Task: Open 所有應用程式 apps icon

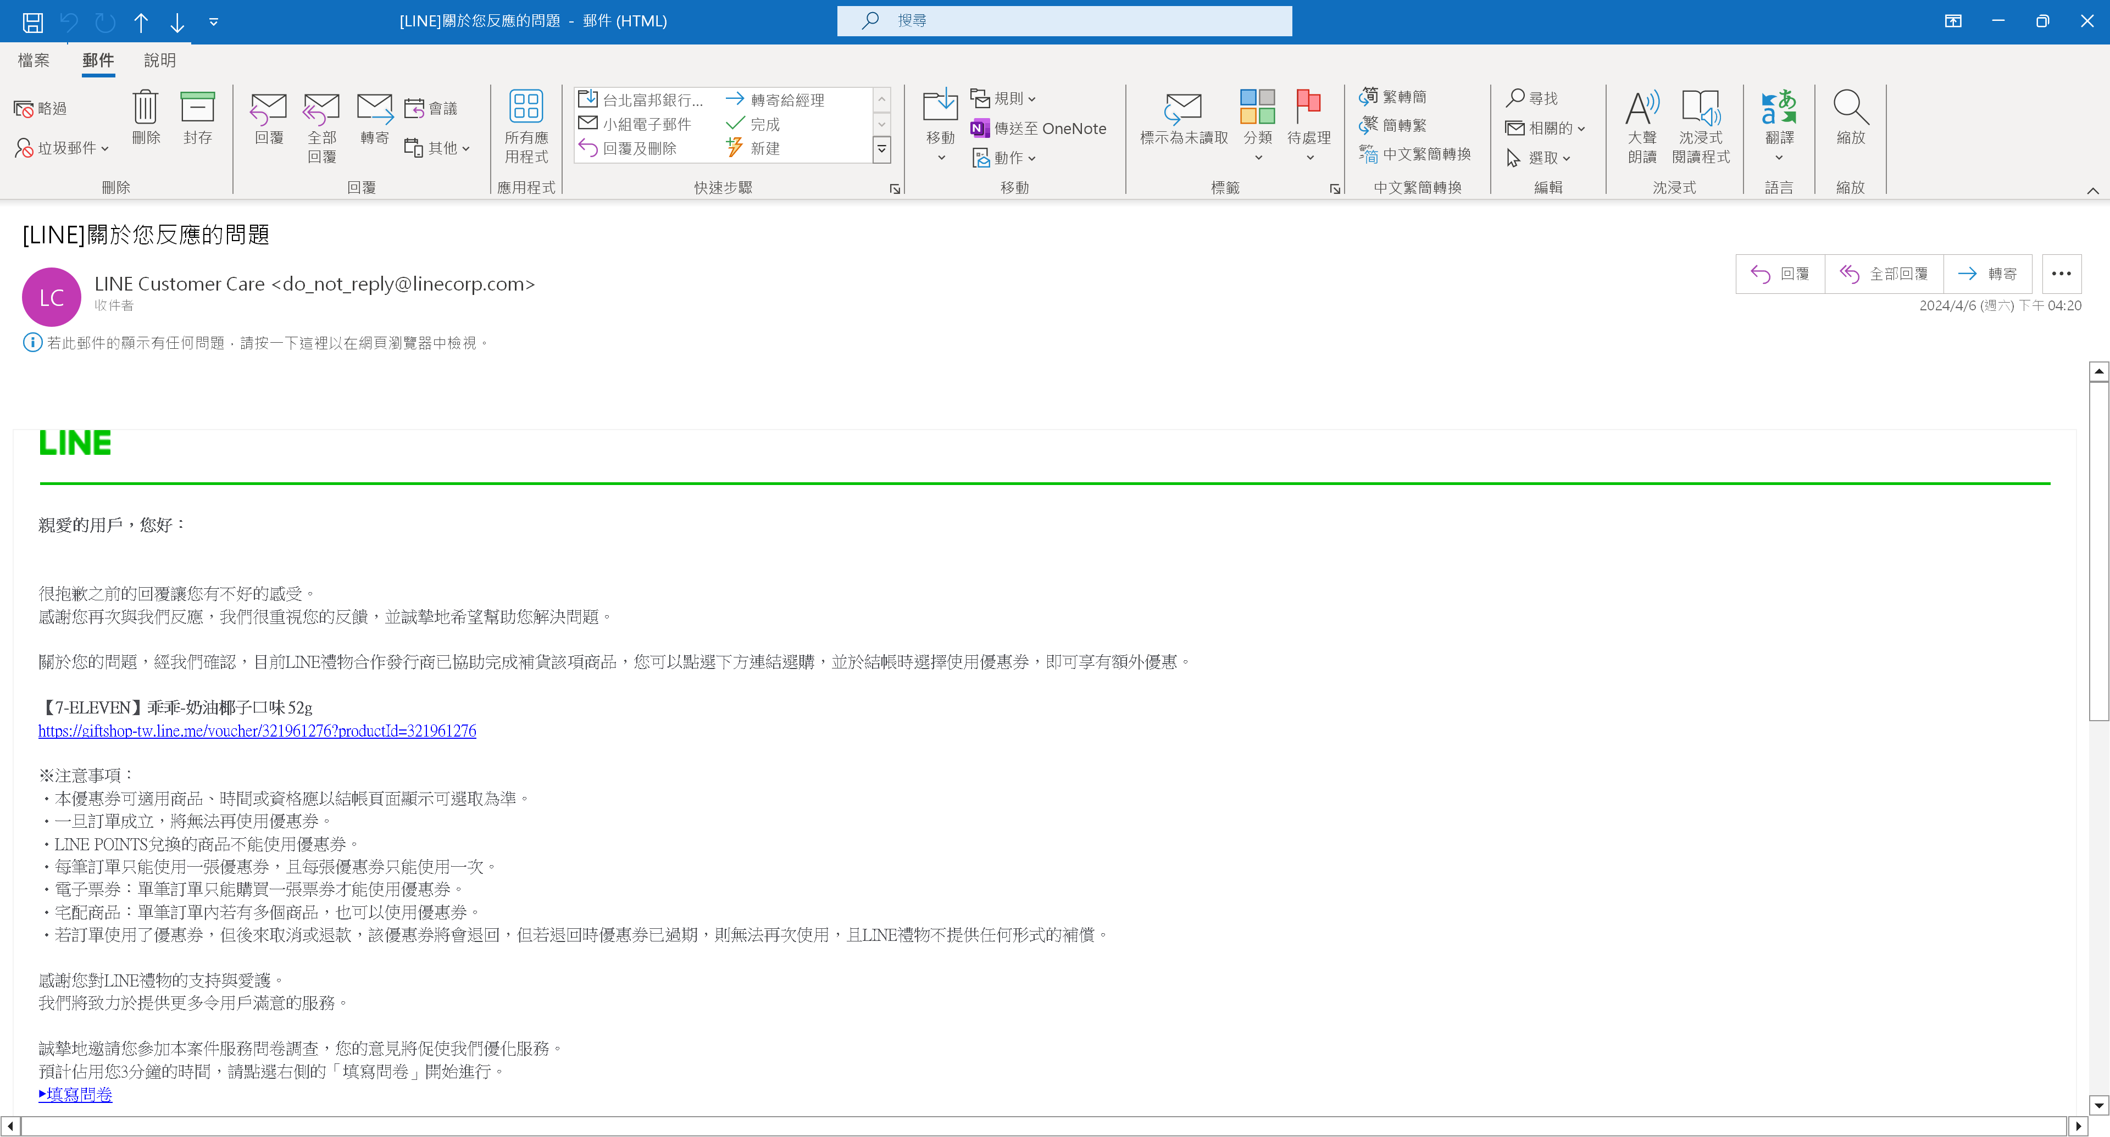Action: 526,127
